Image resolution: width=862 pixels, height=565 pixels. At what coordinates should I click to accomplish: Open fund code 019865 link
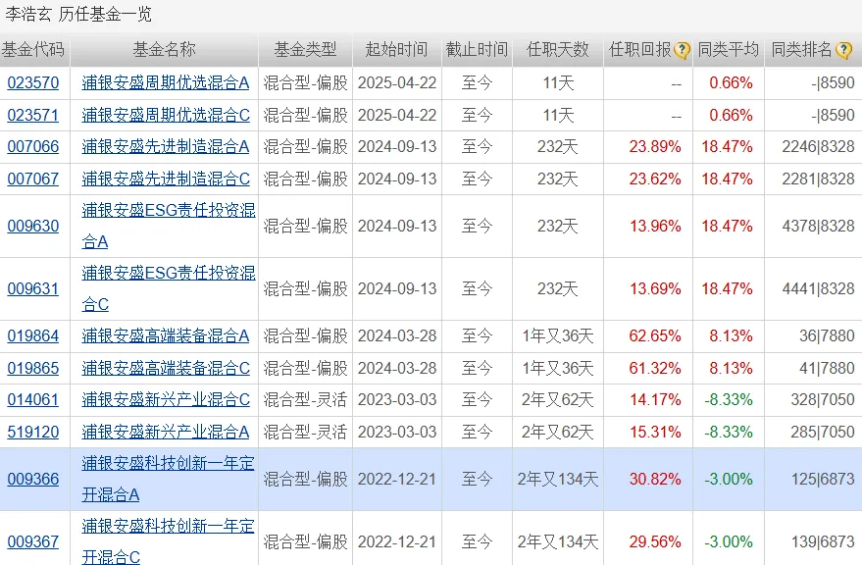(33, 368)
